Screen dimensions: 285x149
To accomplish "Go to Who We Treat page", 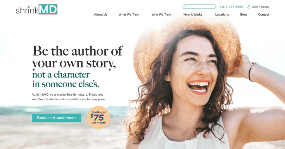I will (x=161, y=14).
